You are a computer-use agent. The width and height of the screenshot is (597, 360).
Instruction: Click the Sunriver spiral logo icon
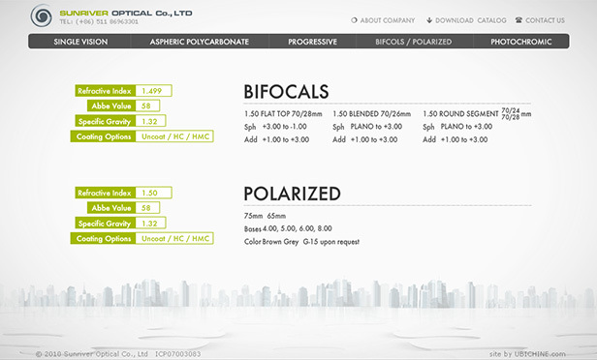tap(41, 15)
